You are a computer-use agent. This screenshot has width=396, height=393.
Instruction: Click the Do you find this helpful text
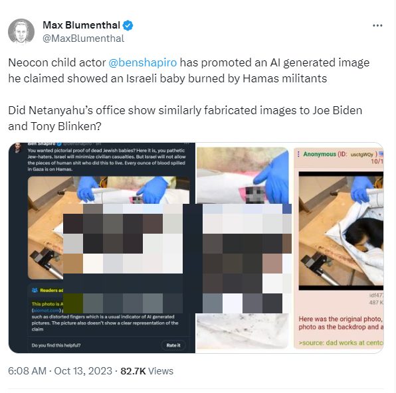56,345
